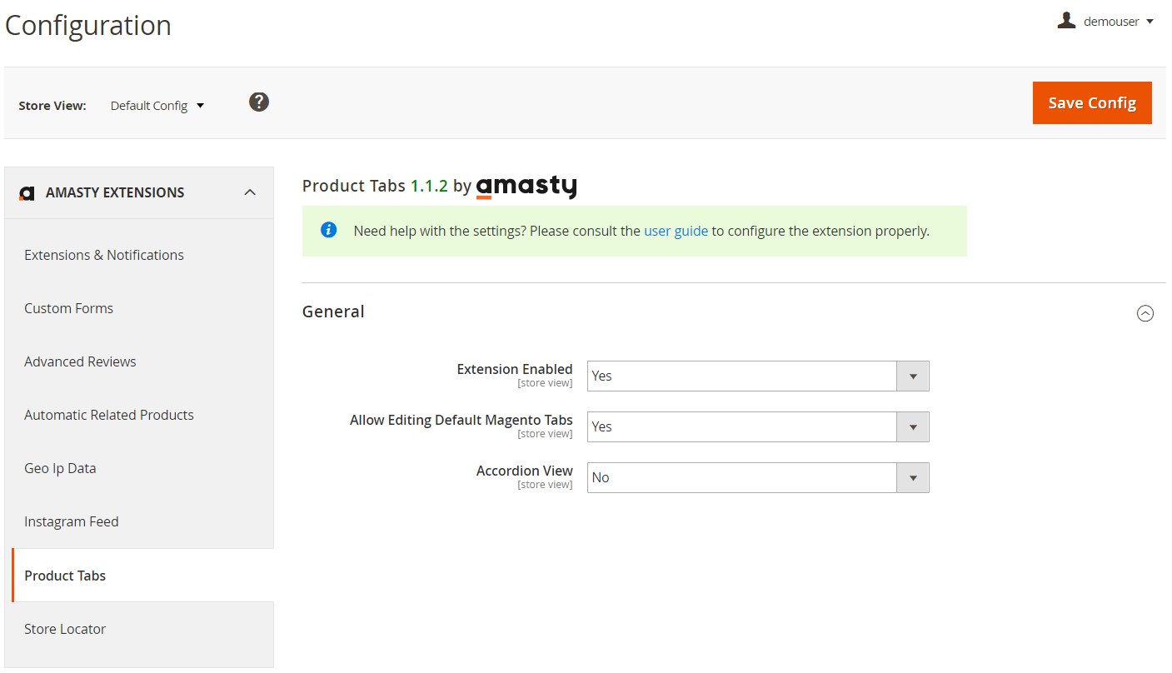
Task: Click the Store View label
Action: click(52, 106)
